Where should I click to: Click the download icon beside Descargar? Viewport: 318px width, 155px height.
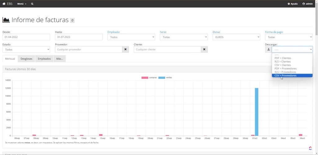click(x=269, y=49)
